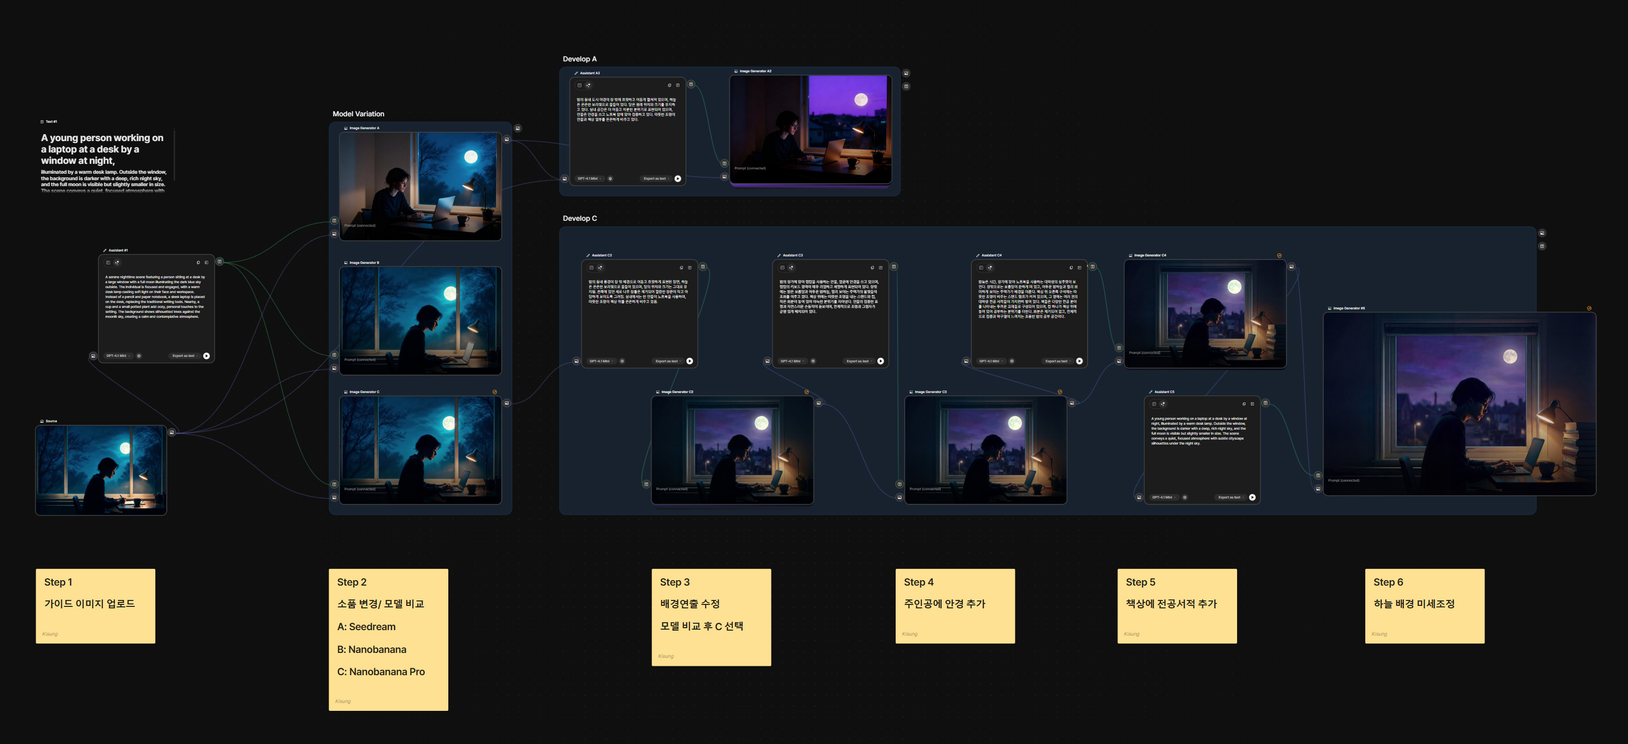Click the text output port of Assistant A2
This screenshot has width=1628, height=744.
(691, 84)
